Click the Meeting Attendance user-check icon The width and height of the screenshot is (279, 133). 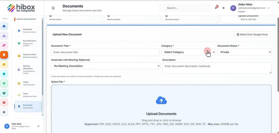click(19, 70)
